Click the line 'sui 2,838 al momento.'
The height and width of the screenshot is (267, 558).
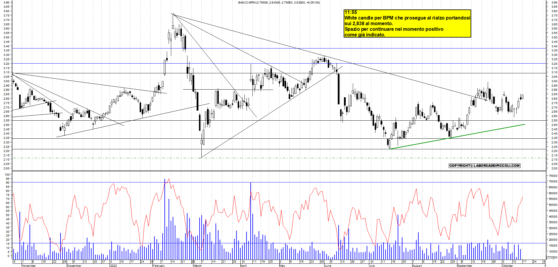pyautogui.click(x=369, y=24)
